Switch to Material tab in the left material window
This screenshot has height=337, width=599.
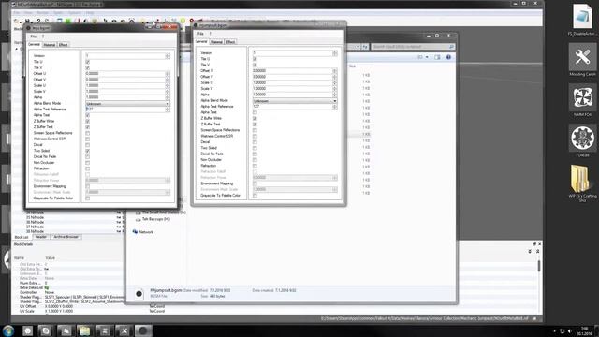(x=50, y=45)
